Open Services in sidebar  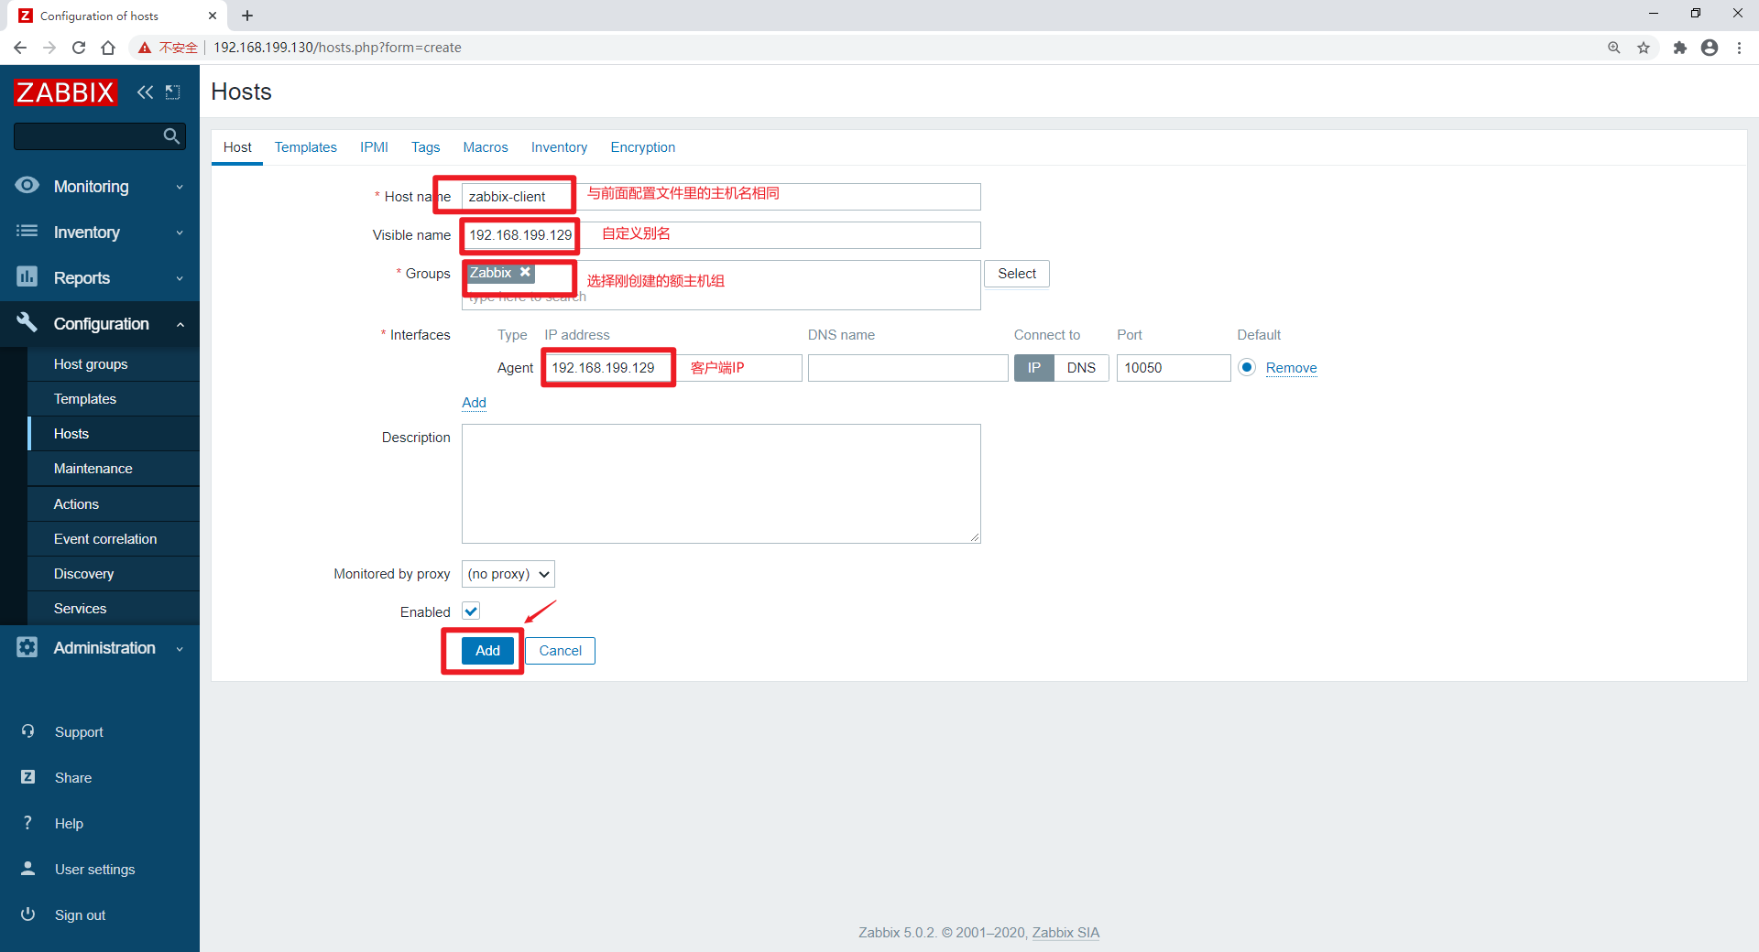click(x=114, y=608)
